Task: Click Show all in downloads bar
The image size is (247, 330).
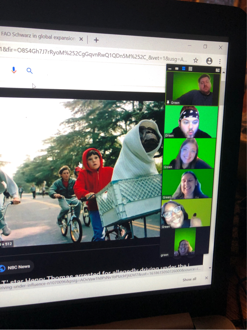Action: pos(189,279)
